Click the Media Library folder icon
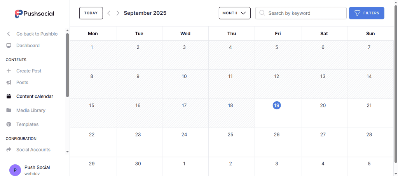Viewport: 398px width, 176px height. 9,110
